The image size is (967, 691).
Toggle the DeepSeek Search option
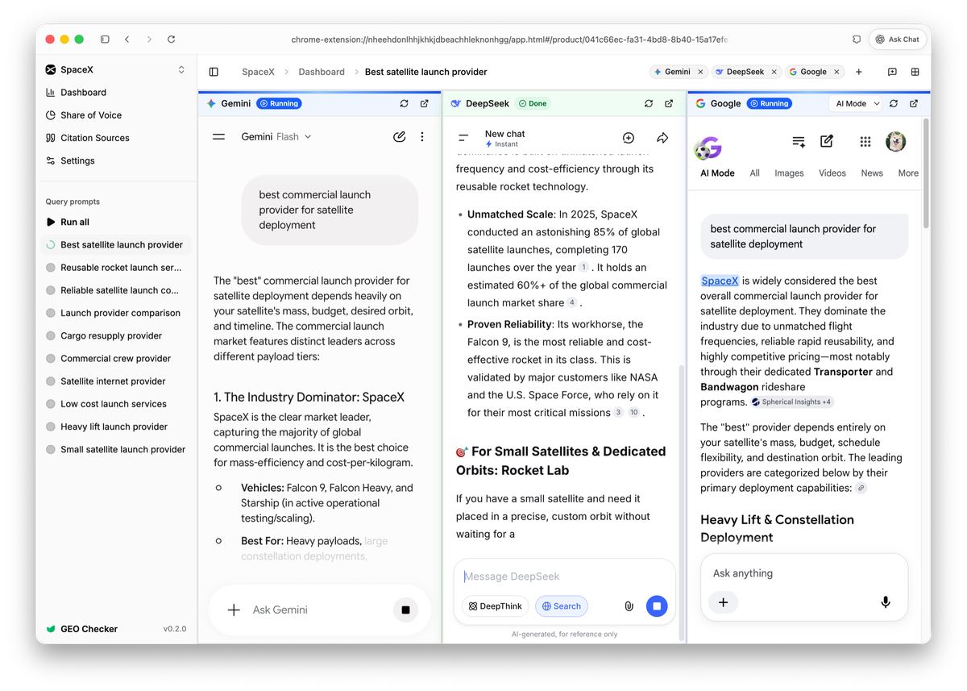click(x=562, y=606)
